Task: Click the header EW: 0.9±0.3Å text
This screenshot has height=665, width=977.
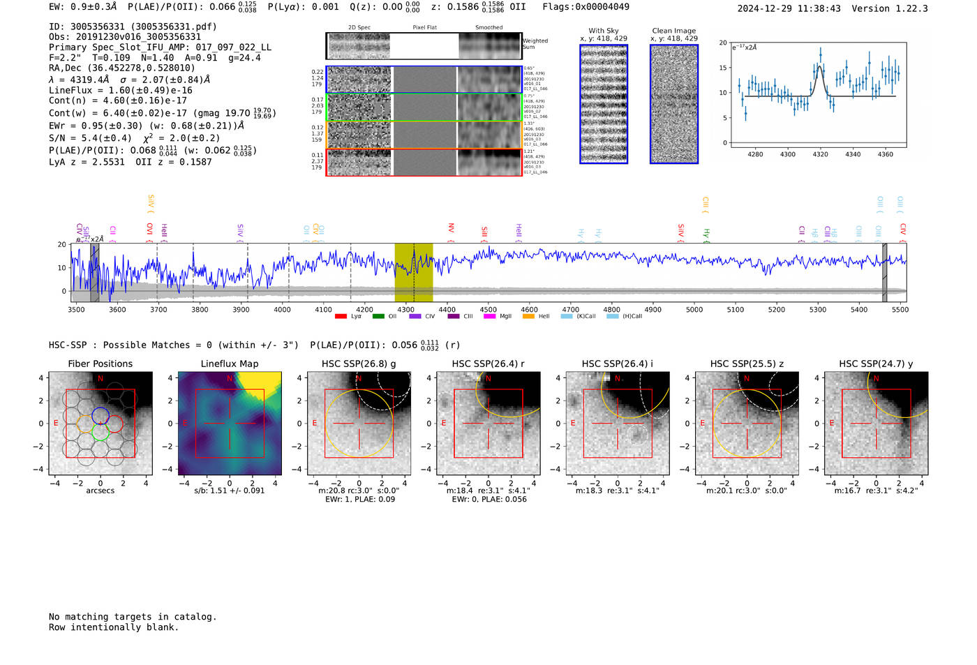Action: coord(83,7)
